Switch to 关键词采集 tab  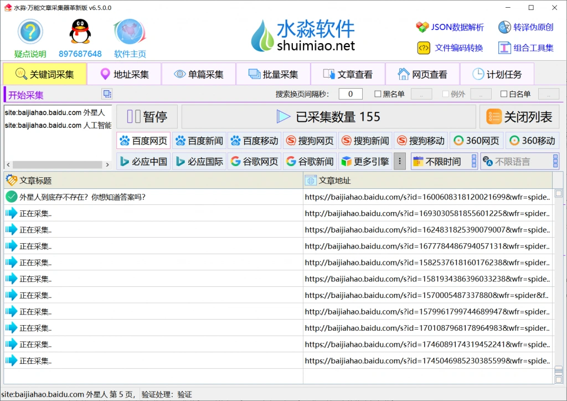pyautogui.click(x=45, y=74)
